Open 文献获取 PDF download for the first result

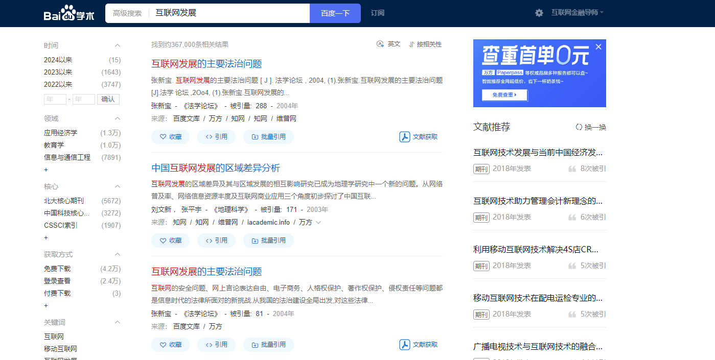coord(418,136)
